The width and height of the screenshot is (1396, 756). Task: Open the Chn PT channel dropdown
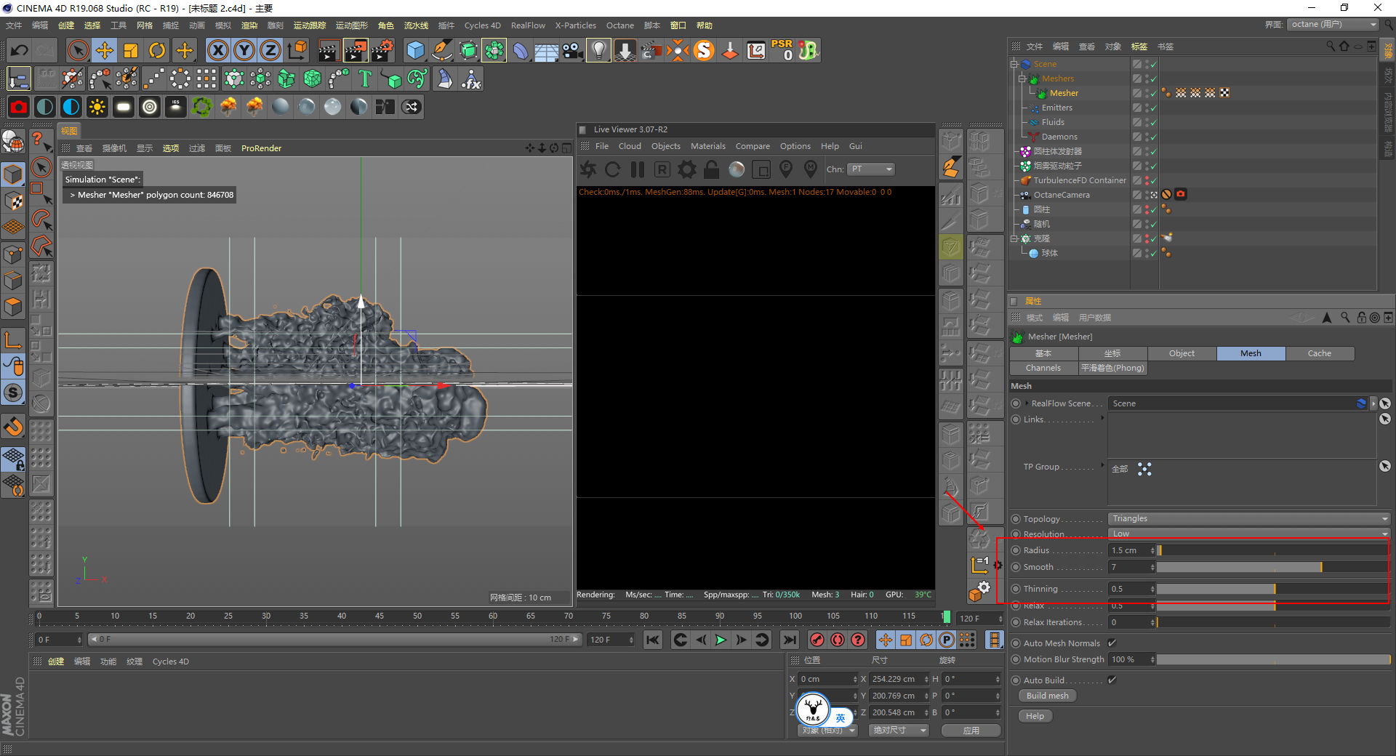tap(871, 169)
